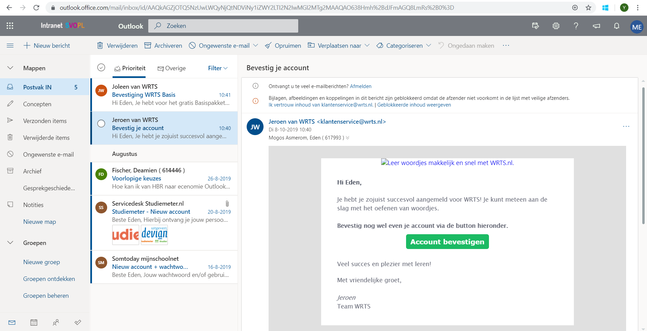This screenshot has width=647, height=331.
Task: Click Categoriseren button
Action: [400, 45]
